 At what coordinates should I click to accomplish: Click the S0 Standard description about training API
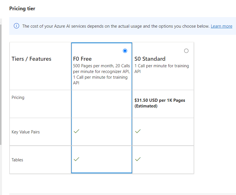pos(162,69)
